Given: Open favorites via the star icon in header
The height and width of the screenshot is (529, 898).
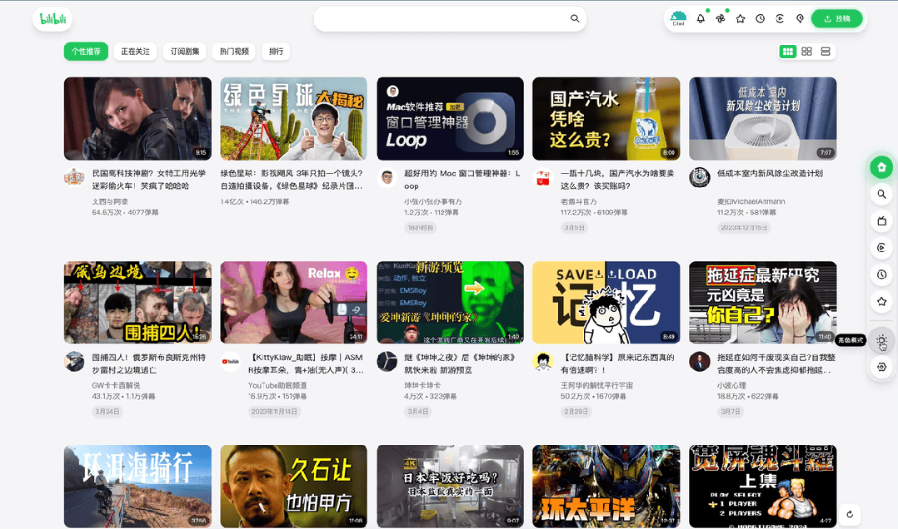Looking at the screenshot, I should pos(740,18).
